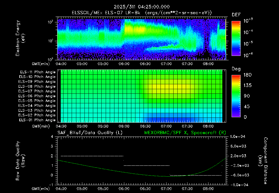Select the 90 value on Deg scale
Image resolution: width=279 pixels, height=193 pixels.
(246, 96)
